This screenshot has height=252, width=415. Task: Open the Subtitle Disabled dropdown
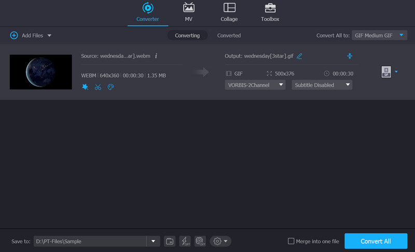[x=322, y=85]
